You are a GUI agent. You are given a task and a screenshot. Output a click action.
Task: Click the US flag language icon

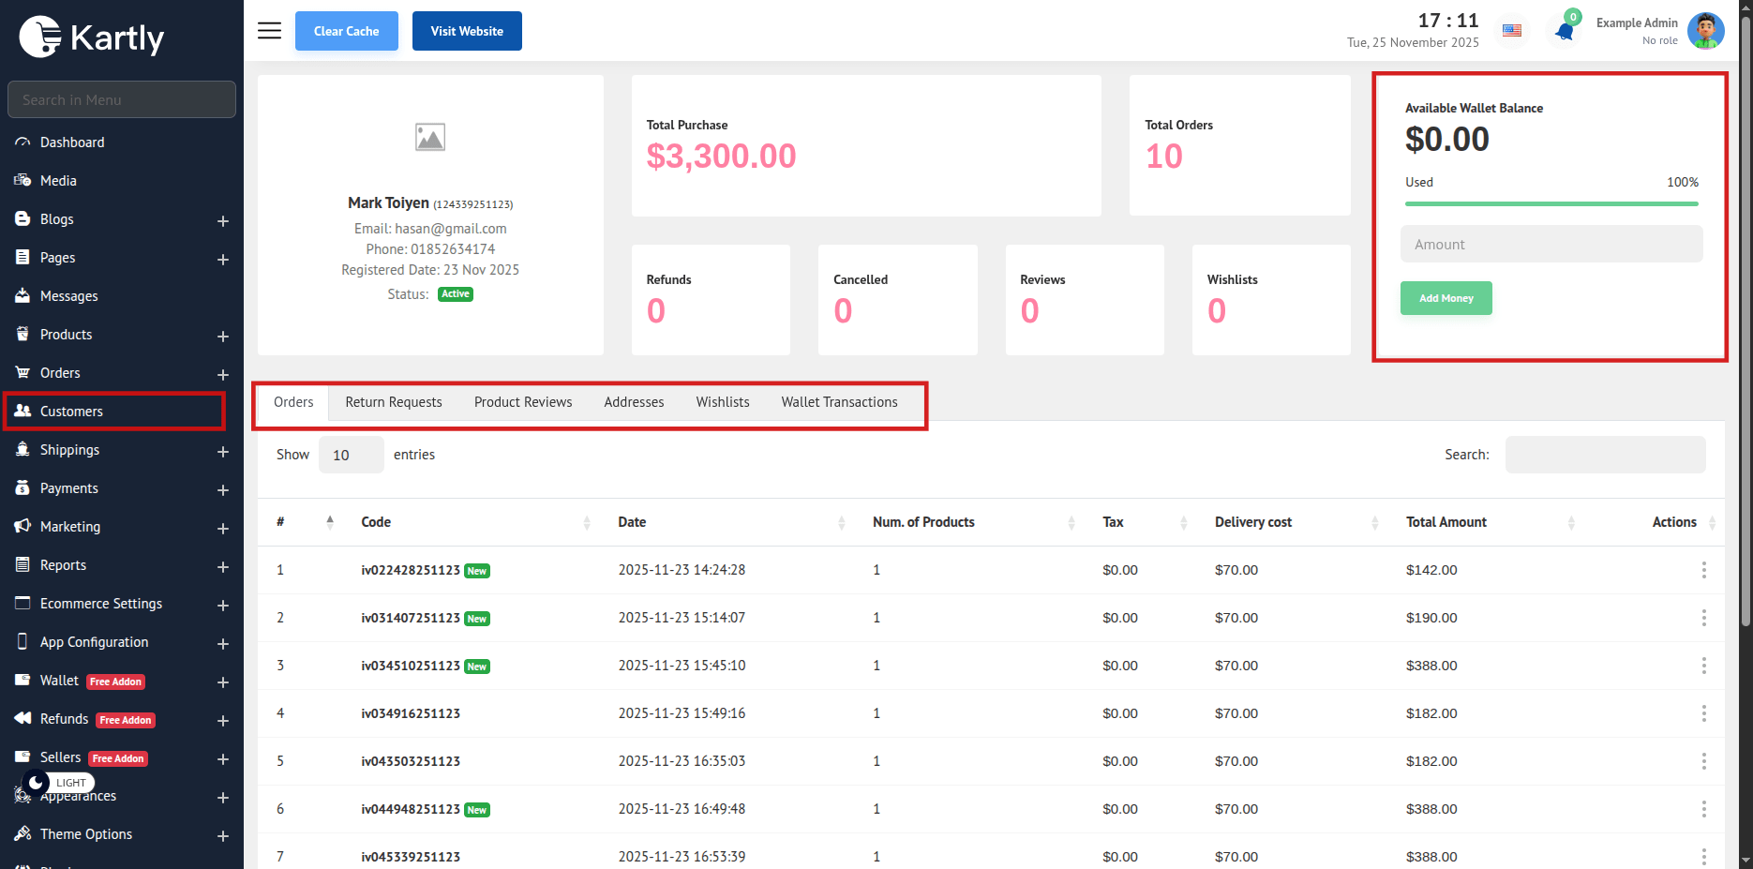pos(1512,31)
